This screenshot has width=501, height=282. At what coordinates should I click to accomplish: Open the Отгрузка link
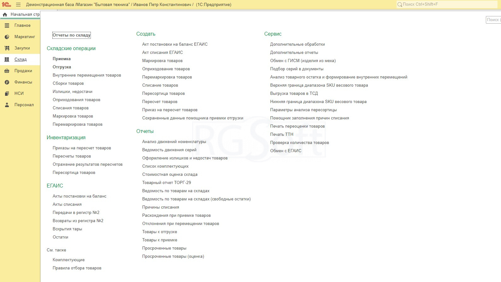pyautogui.click(x=62, y=67)
